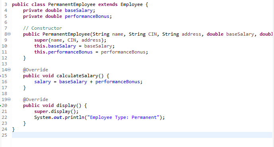Collapse the display method fold toggle at line 19
Screen dimensions: 274x147
coord(9,99)
